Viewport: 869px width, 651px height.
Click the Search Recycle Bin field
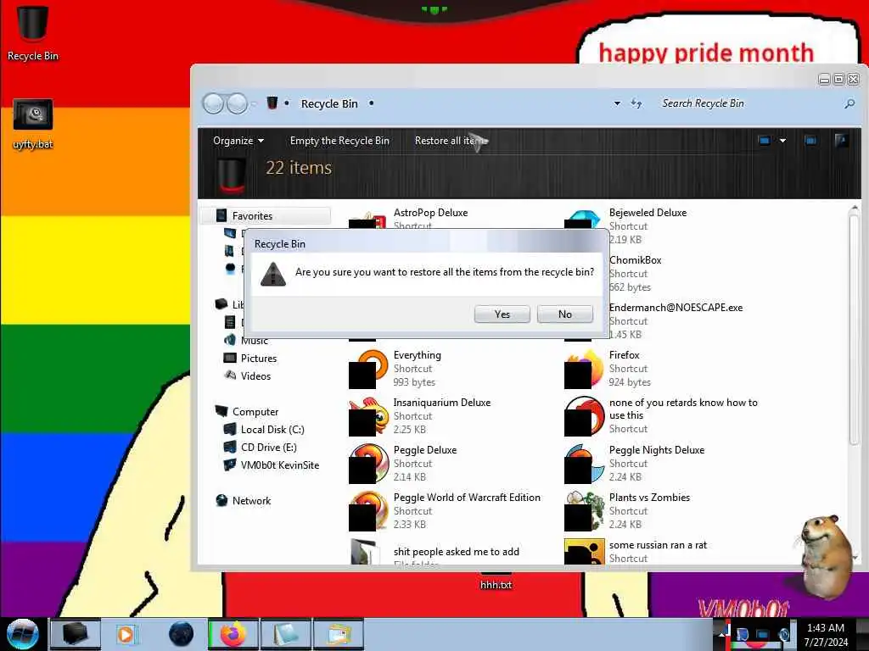748,103
